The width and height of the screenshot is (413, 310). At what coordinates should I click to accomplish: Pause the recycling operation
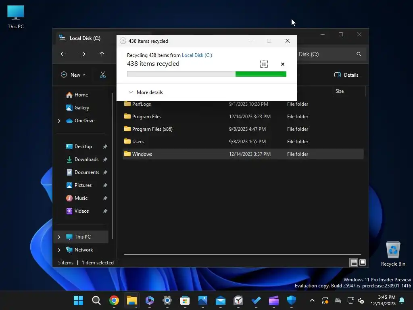click(x=264, y=64)
